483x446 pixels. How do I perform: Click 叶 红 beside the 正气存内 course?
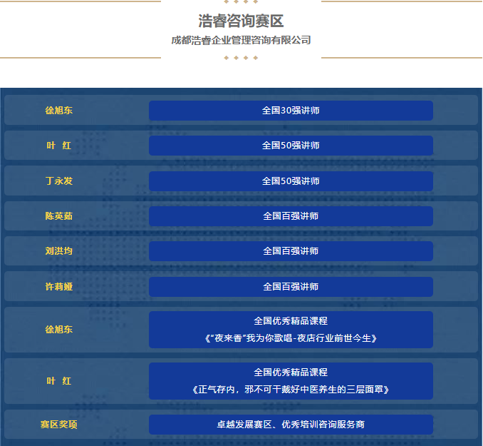tap(59, 381)
